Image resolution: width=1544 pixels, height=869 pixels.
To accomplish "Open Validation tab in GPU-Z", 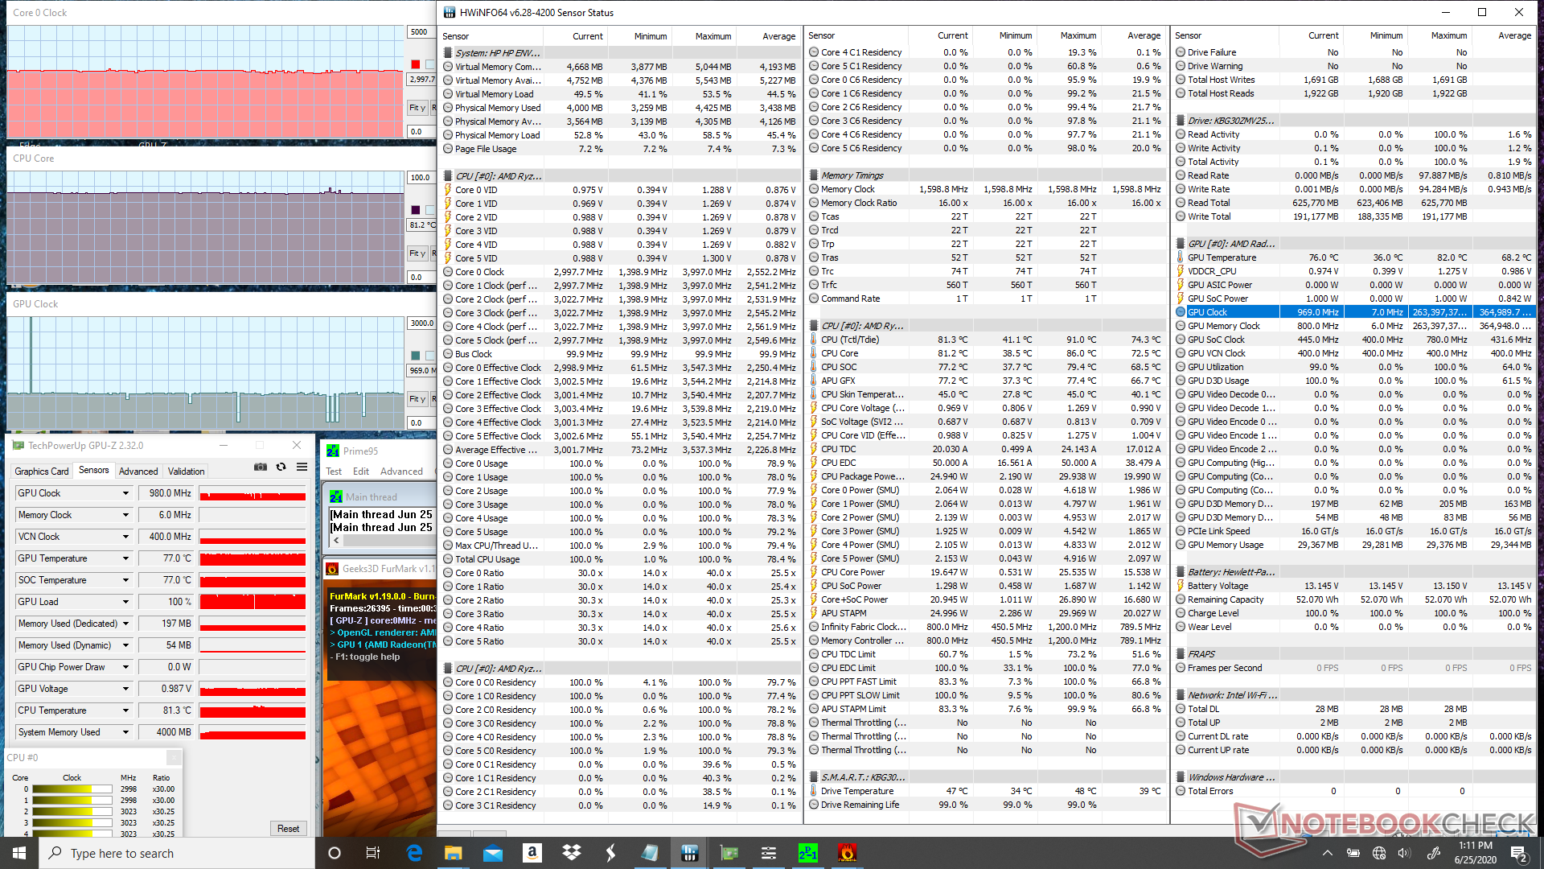I will pos(186,472).
